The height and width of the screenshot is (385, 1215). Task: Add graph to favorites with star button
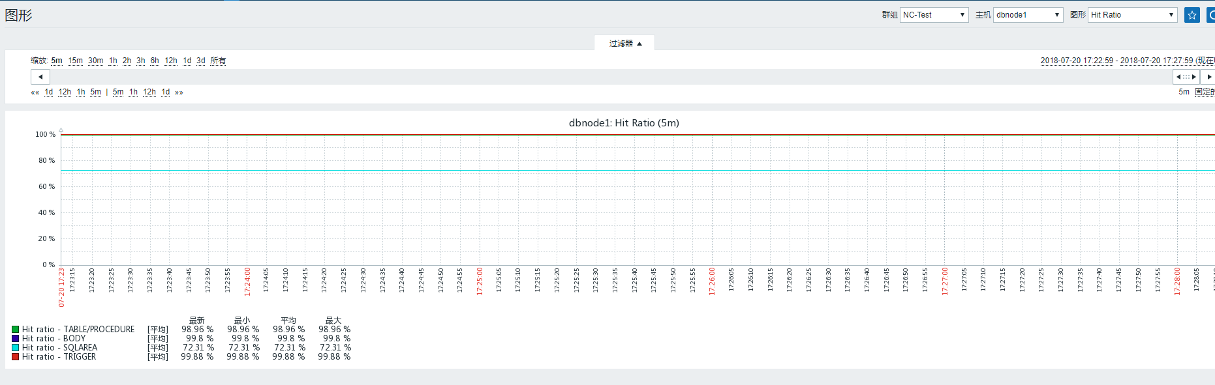pos(1192,15)
